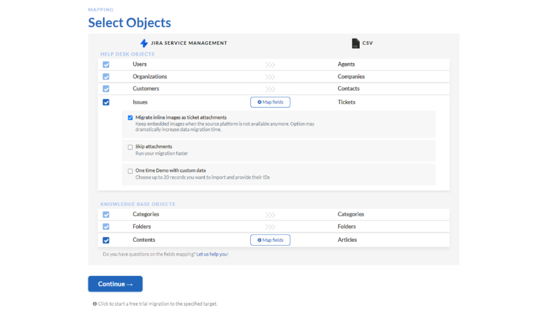
Task: Enable the Skip attachments option
Action: pyautogui.click(x=130, y=147)
